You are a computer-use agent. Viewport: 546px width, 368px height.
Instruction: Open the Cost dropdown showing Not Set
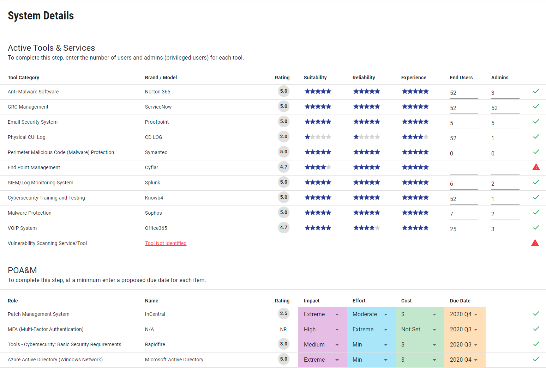tap(419, 330)
